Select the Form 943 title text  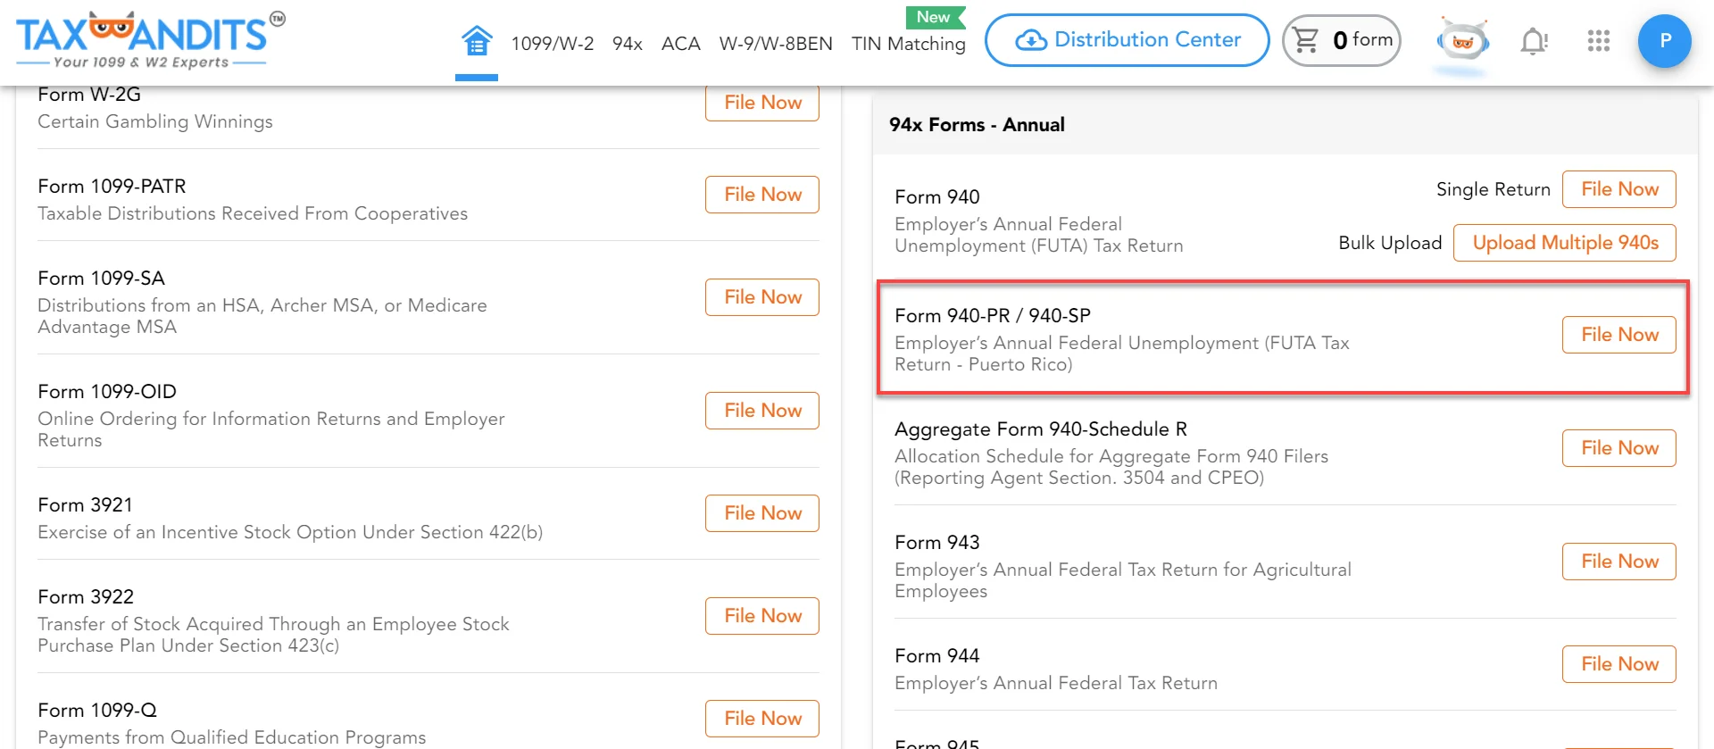pos(937,543)
